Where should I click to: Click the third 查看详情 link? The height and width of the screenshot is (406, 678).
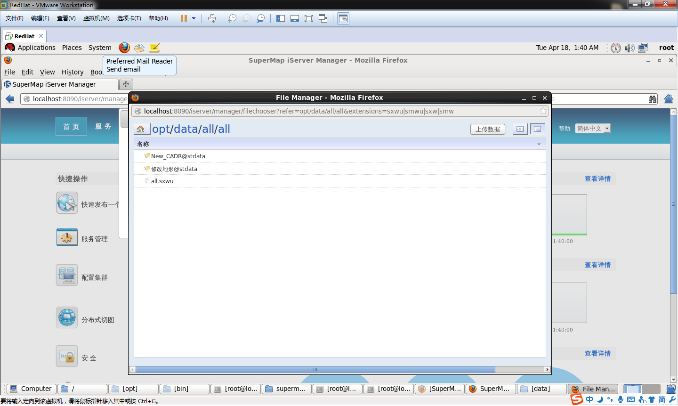597,354
